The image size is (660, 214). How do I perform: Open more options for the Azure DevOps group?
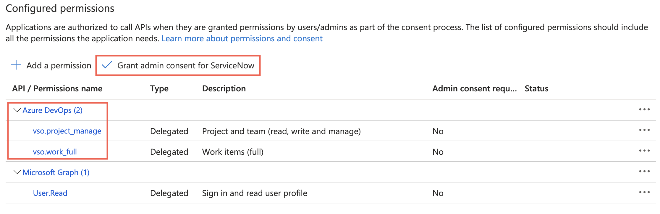pyautogui.click(x=644, y=109)
